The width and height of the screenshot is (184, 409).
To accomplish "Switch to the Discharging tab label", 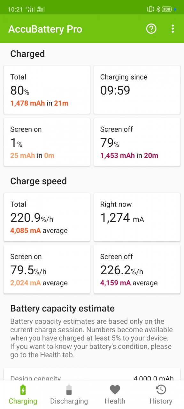I will point(69,401).
